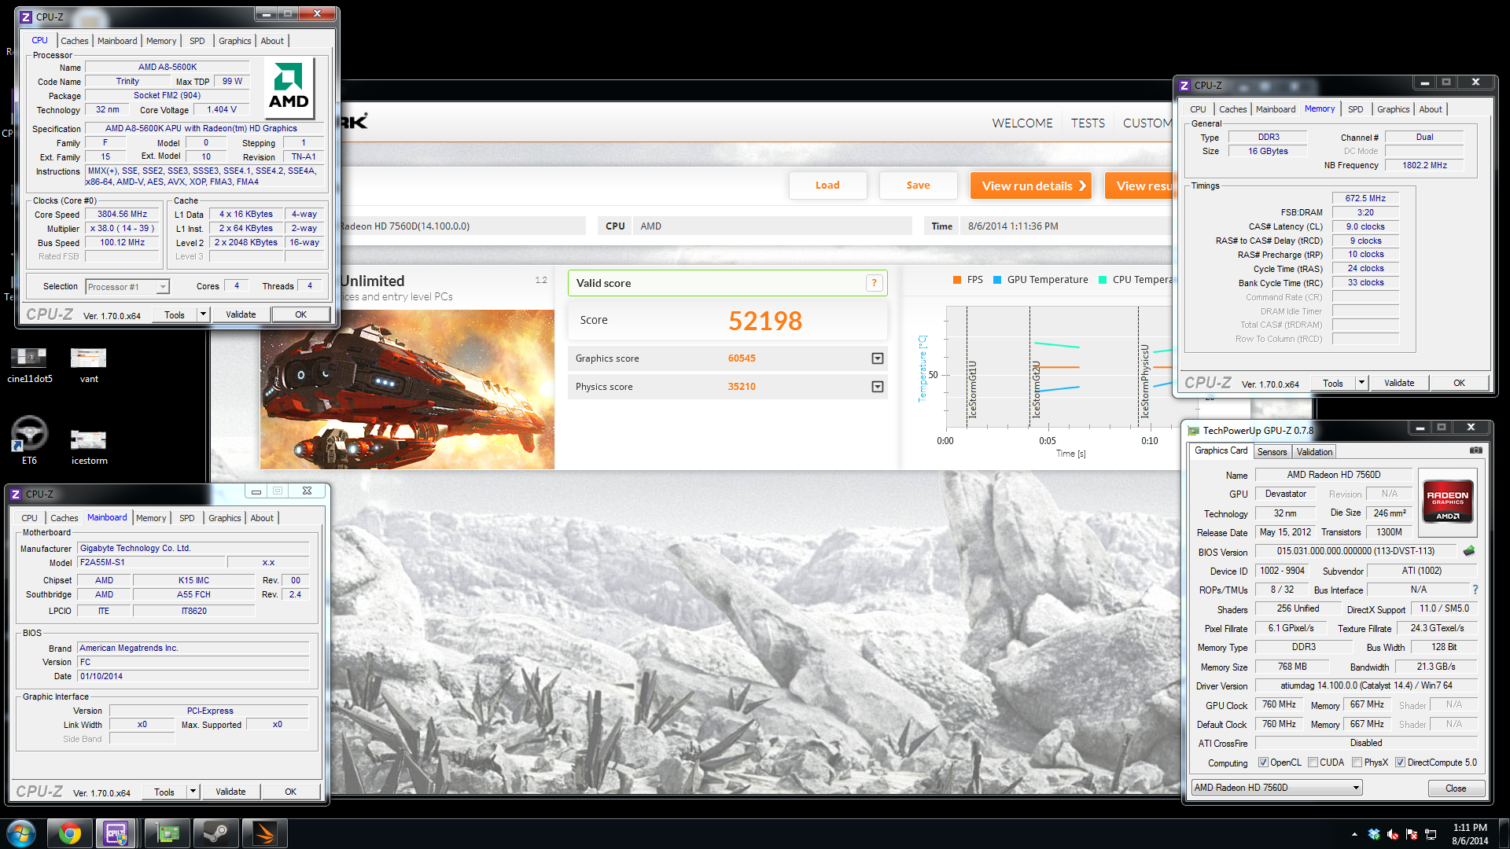1510x849 pixels.
Task: Open the About tab in the CPU-Z CPU window
Action: point(272,41)
